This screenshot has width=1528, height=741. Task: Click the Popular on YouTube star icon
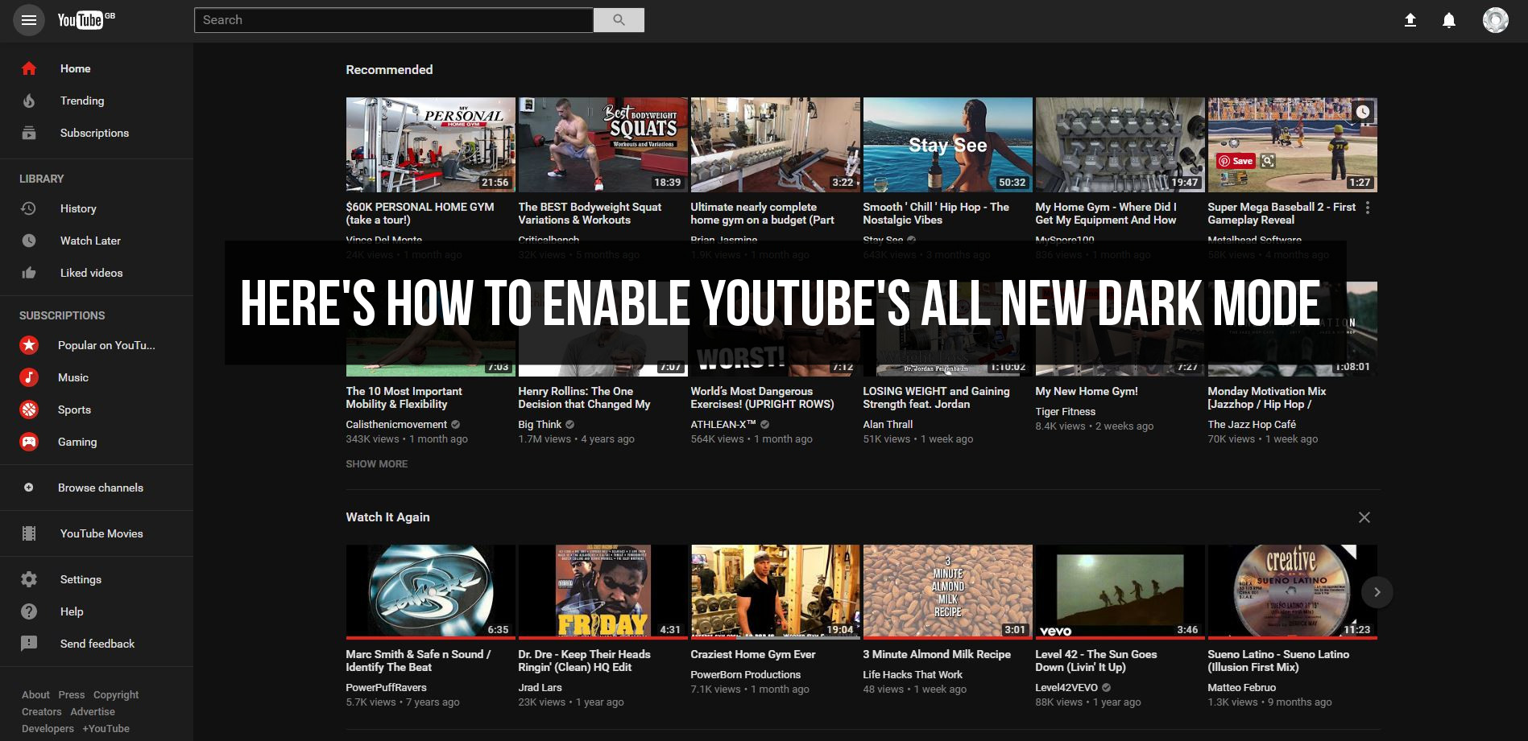29,345
